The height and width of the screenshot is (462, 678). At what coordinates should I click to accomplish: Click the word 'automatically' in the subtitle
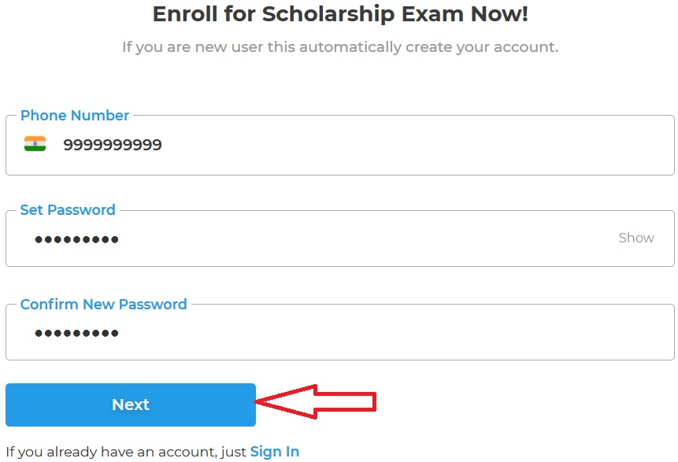pyautogui.click(x=352, y=47)
